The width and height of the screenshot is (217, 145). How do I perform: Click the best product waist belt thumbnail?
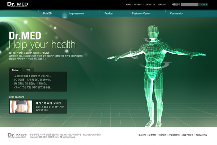[21, 107]
